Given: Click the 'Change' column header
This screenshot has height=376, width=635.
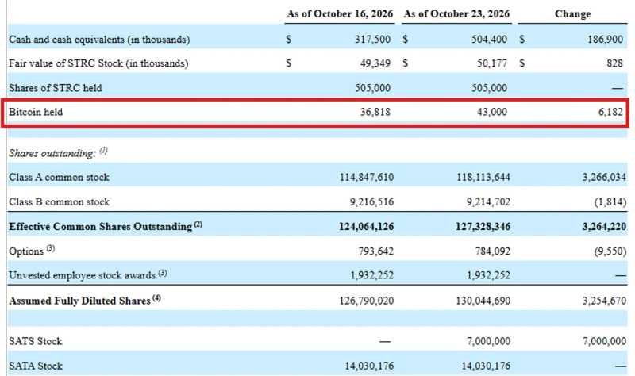Looking at the screenshot, I should 572,14.
